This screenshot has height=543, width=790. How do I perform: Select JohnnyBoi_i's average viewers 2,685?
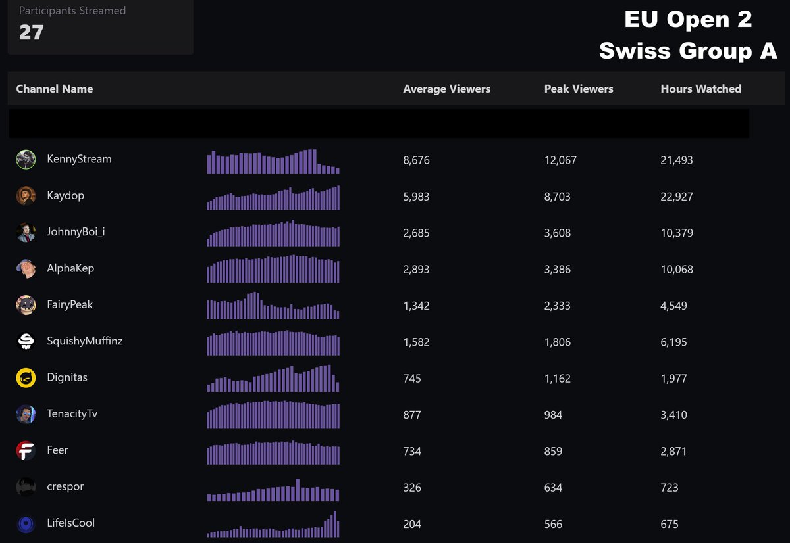[416, 233]
